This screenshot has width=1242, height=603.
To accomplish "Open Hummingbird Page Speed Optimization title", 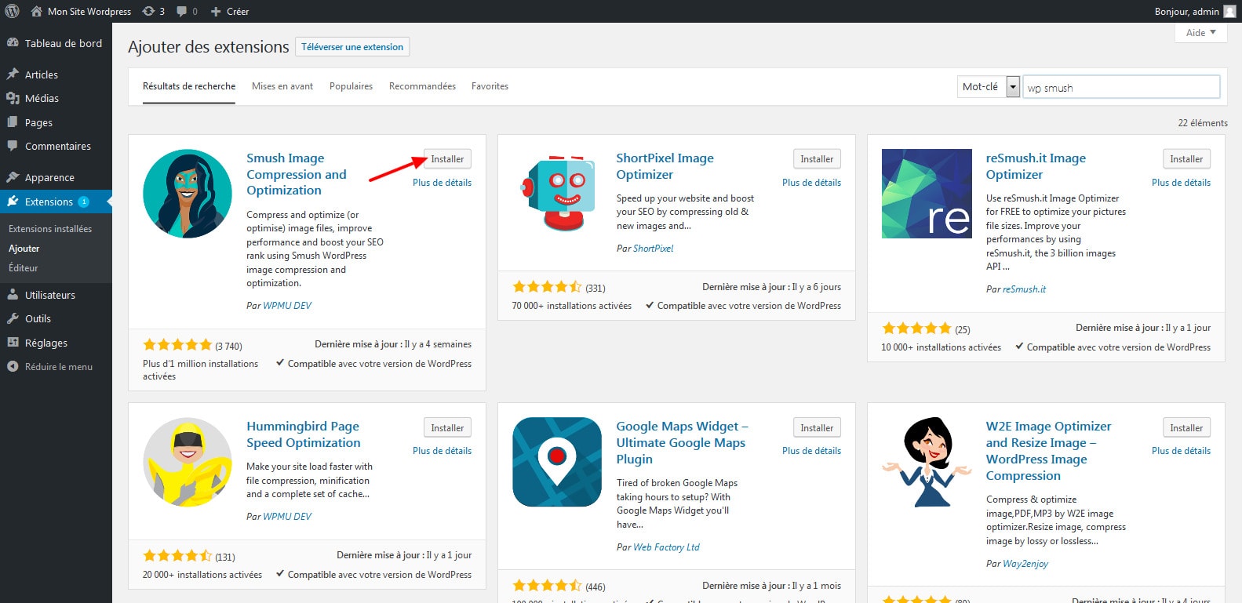I will pyautogui.click(x=304, y=434).
